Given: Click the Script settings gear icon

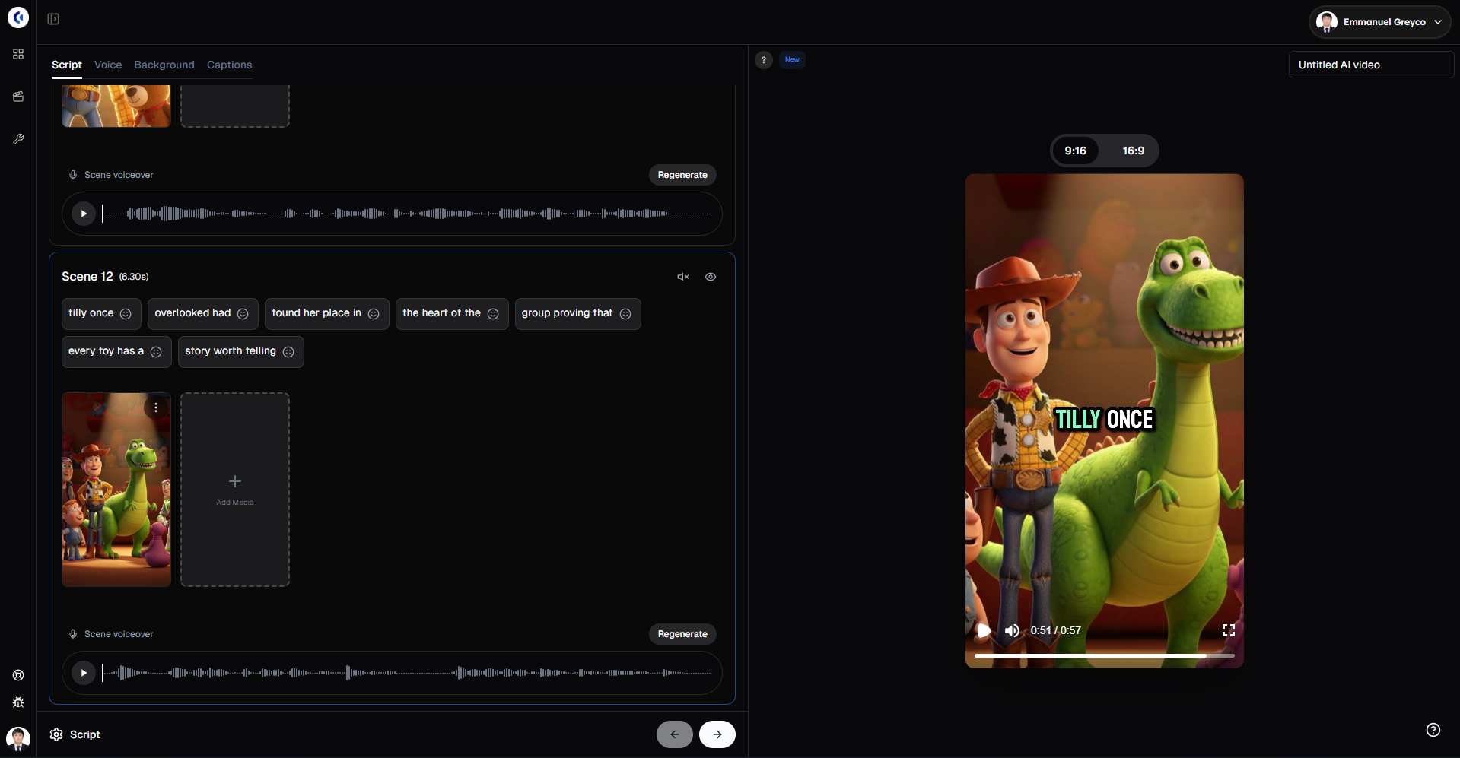Looking at the screenshot, I should (x=56, y=734).
